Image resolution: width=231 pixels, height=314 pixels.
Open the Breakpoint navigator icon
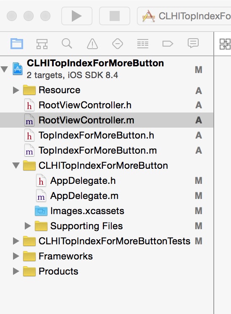(168, 44)
